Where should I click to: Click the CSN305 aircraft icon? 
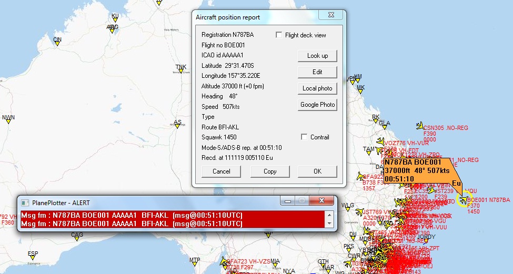[420, 126]
